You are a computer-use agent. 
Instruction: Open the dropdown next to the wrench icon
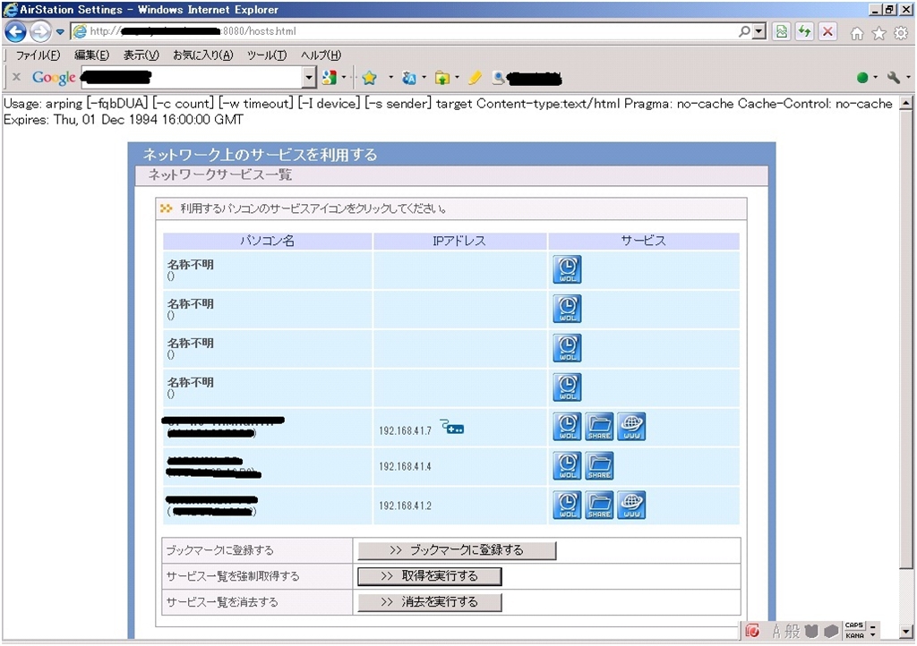pyautogui.click(x=908, y=77)
